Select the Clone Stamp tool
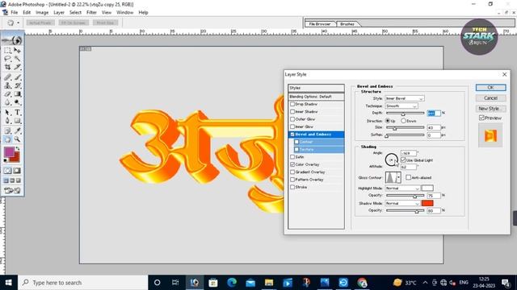The width and height of the screenshot is (517, 290). point(7,85)
